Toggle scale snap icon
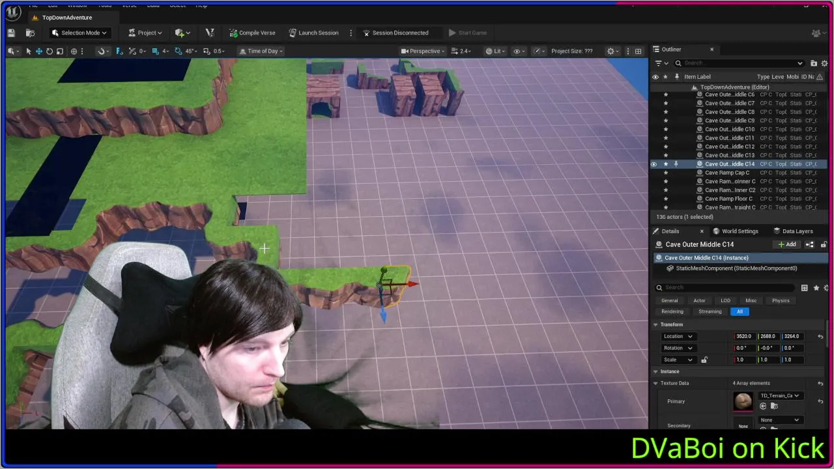This screenshot has height=469, width=834. [x=207, y=51]
